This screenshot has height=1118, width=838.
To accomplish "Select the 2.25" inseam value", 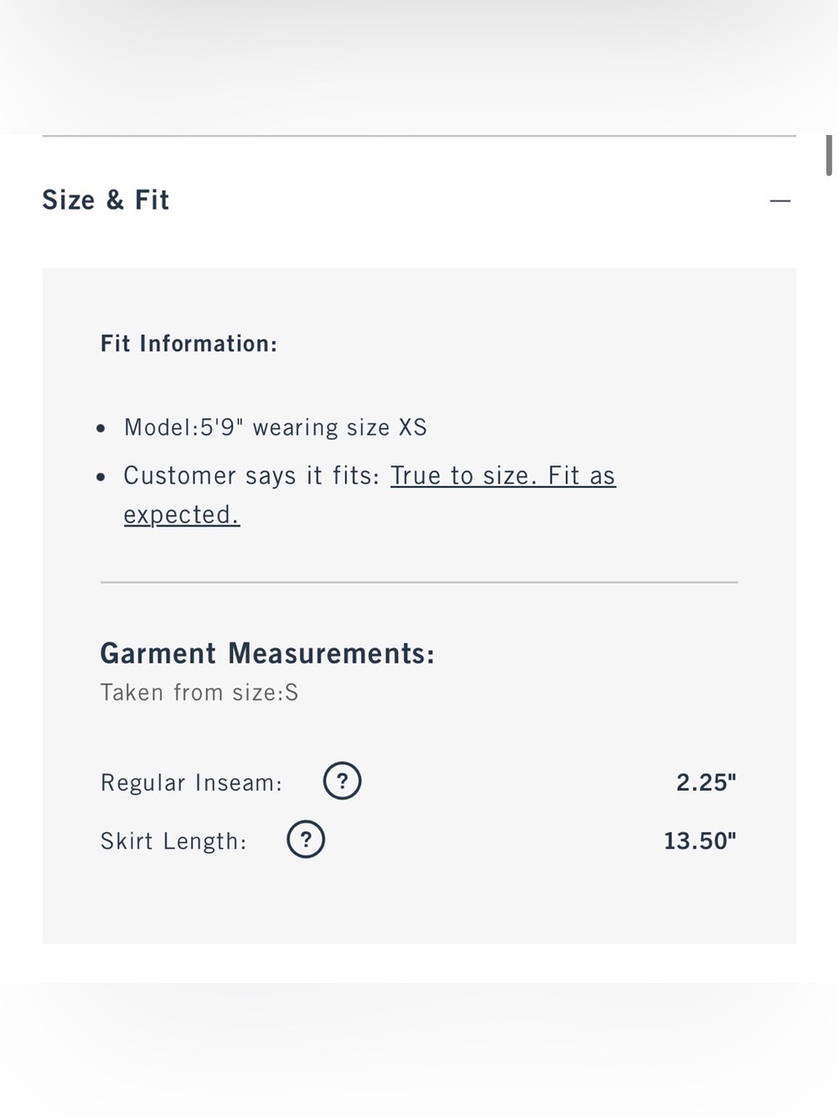I will [x=706, y=783].
